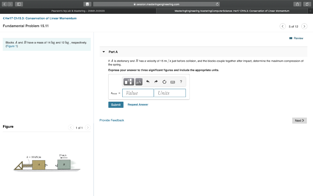Open the keyboard shortcuts icon
Viewport: 313px width, 196px height.
click(172, 82)
